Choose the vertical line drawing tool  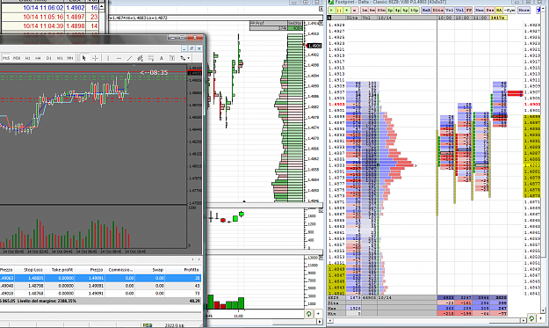108,58
